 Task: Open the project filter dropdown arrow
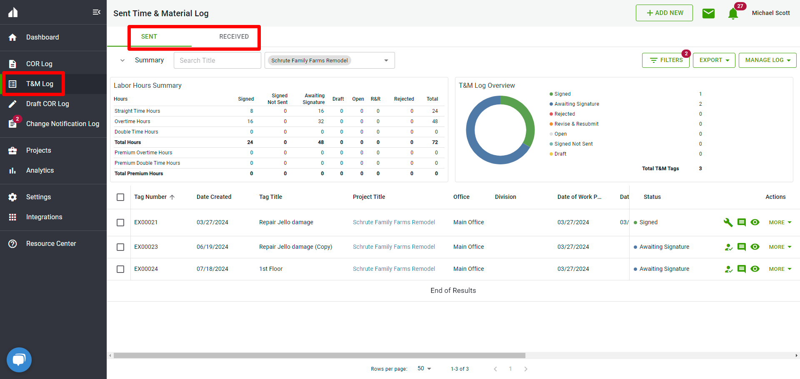click(386, 61)
